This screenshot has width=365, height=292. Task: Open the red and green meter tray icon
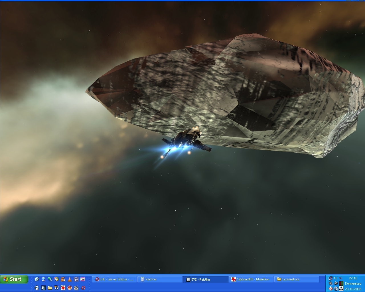click(x=341, y=283)
